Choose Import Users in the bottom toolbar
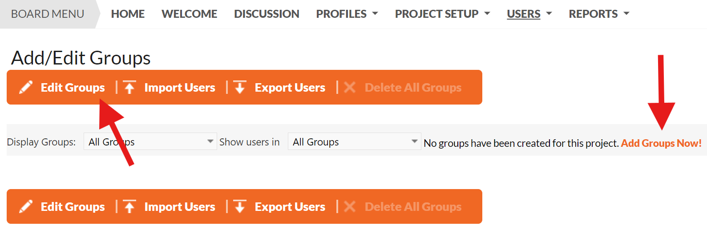This screenshot has width=707, height=226. point(180,207)
